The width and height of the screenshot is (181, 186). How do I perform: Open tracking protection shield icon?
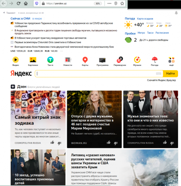pos(37,3)
